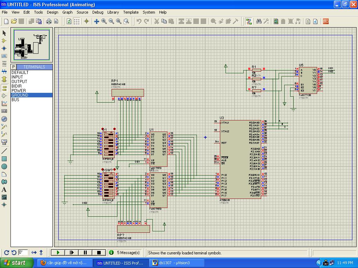Toggle the grid display icon
The image size is (358, 268).
[77, 21]
